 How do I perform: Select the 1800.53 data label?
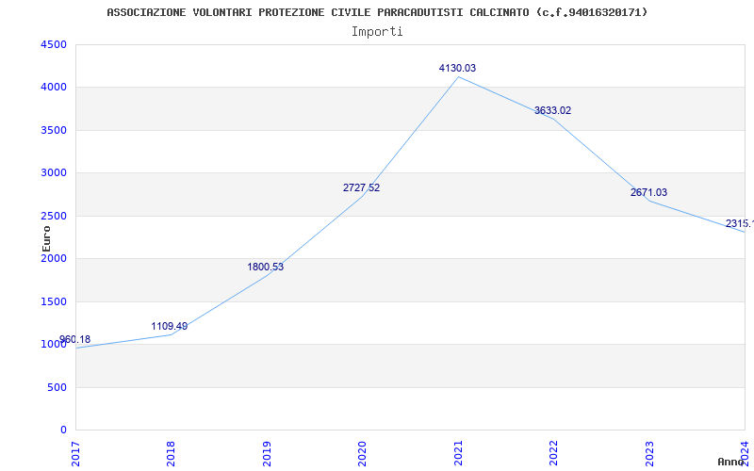pyautogui.click(x=266, y=267)
